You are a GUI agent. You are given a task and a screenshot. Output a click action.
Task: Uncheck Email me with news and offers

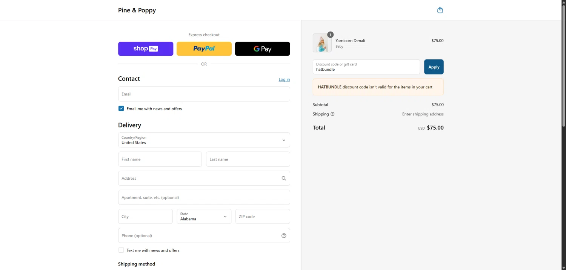pos(121,109)
